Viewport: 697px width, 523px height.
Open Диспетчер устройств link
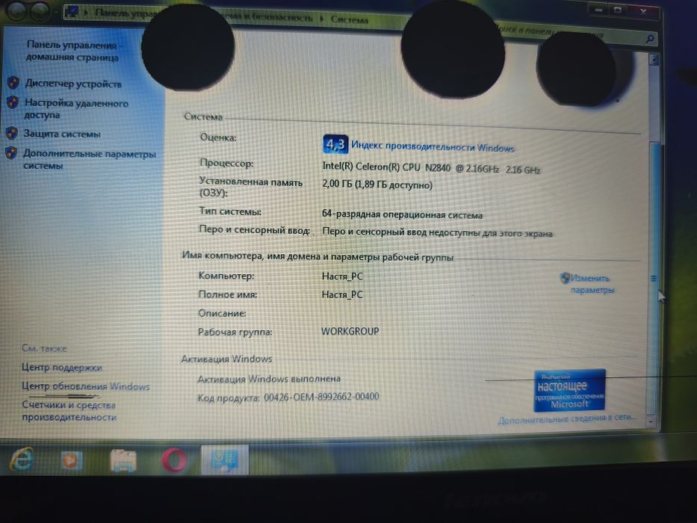(x=73, y=84)
